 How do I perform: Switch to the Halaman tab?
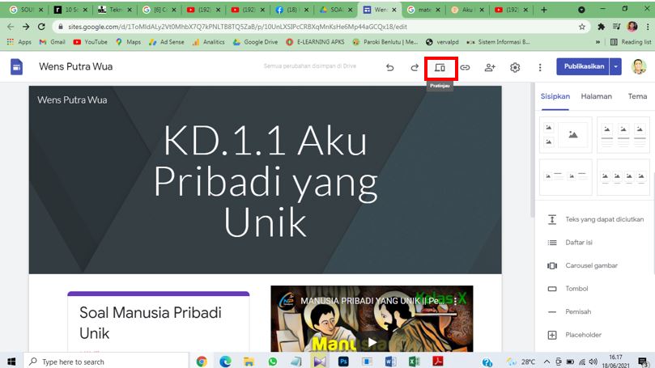(x=597, y=96)
